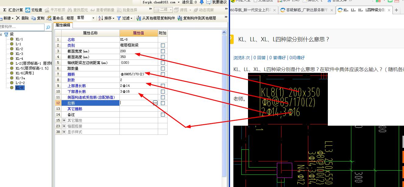This screenshot has height=187, width=404.
Task: Click the 0 答得好 link
Action: coord(278,58)
